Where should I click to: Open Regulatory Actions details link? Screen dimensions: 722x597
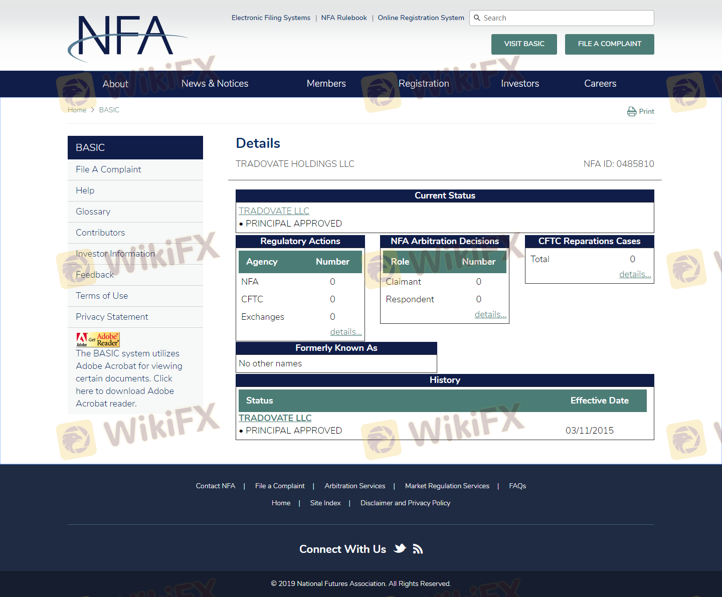click(x=345, y=332)
